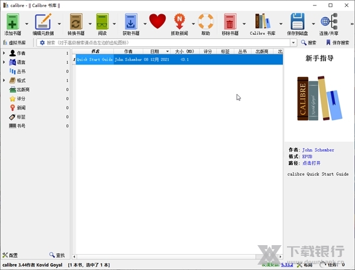
Task: Open the Calibre library dropdown arrow
Action: point(280,24)
